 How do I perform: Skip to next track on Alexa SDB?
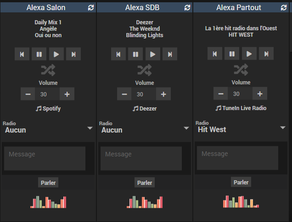(x=170, y=54)
